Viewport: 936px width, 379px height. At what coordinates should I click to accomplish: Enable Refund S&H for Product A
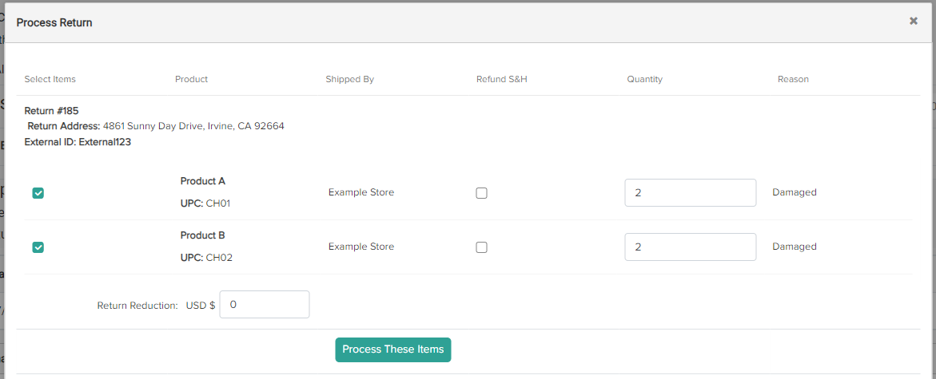pyautogui.click(x=482, y=193)
